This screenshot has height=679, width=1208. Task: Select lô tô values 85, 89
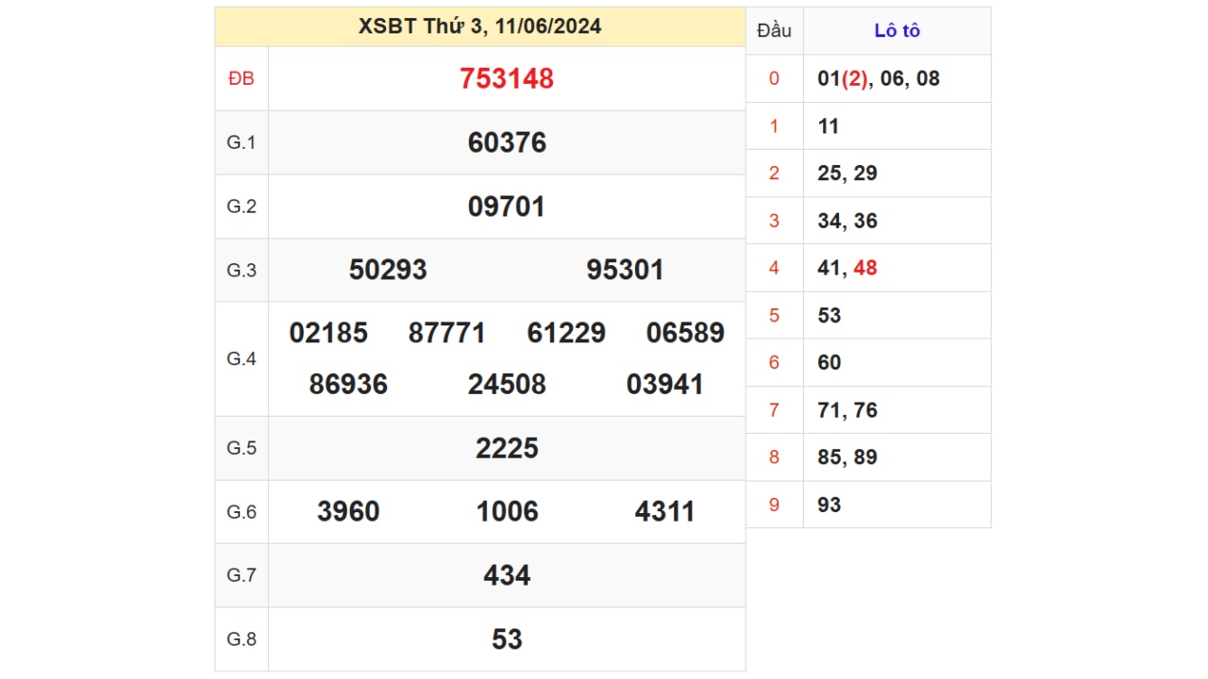tap(847, 457)
